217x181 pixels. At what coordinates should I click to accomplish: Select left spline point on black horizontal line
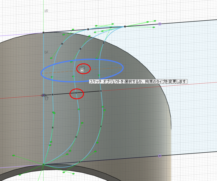click(x=53, y=94)
